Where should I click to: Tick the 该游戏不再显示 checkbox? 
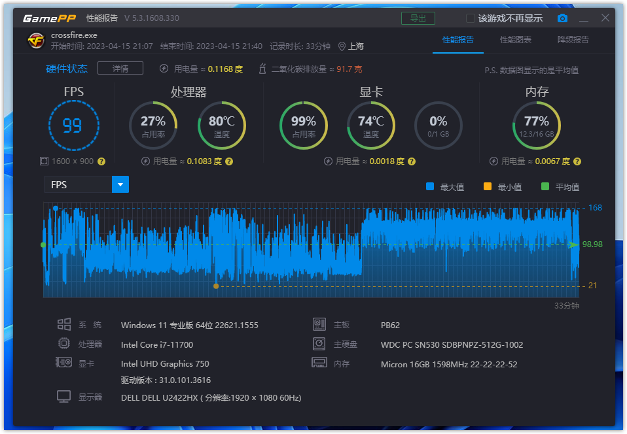click(471, 18)
